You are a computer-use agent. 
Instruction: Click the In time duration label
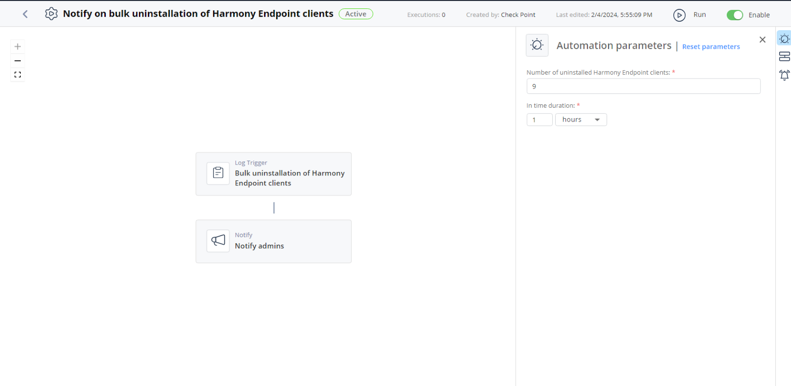pos(551,105)
